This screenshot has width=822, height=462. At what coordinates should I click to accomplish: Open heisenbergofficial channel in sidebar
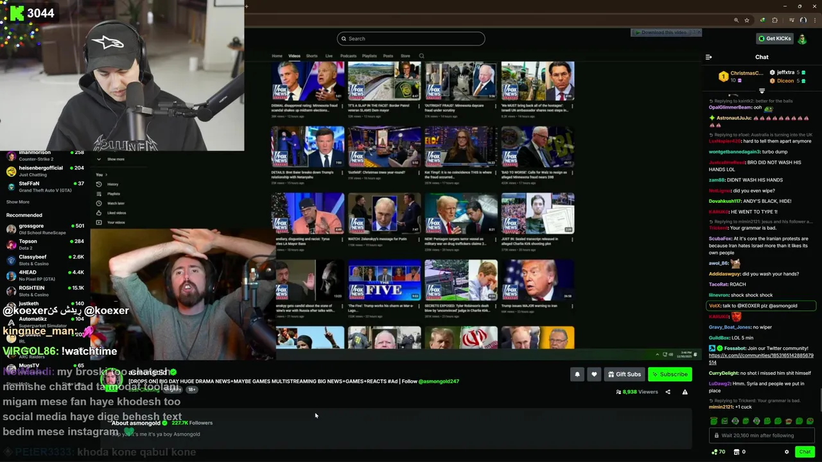(45, 171)
